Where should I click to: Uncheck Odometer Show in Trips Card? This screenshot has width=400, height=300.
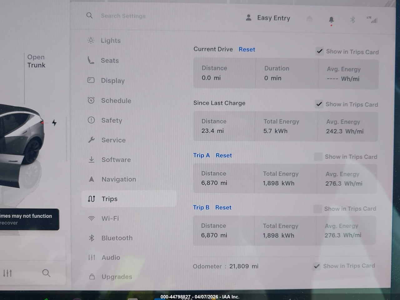pos(317,266)
